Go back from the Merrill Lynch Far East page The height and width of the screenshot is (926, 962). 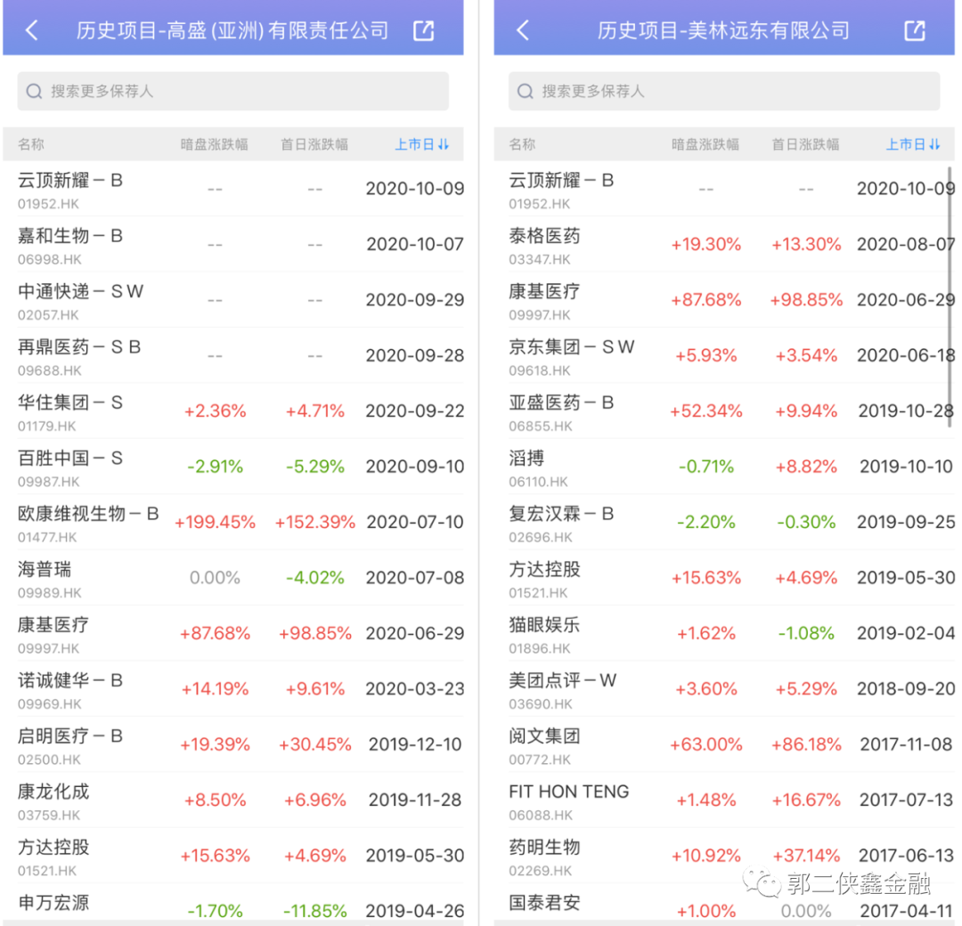[x=523, y=30]
